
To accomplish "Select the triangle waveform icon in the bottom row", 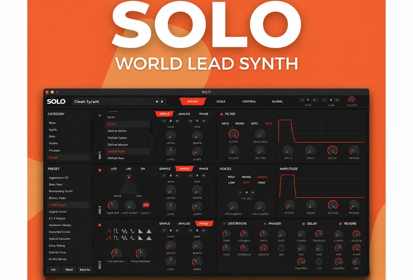I will click(149, 238).
